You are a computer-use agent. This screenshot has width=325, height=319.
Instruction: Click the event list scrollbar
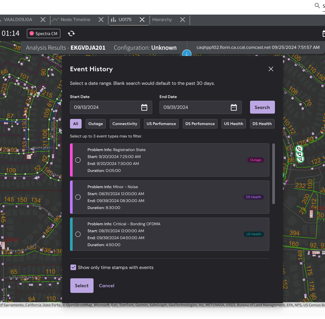click(273, 174)
